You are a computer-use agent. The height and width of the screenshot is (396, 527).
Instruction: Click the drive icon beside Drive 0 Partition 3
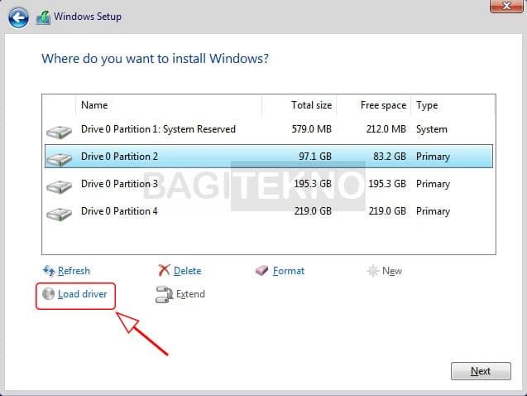pyautogui.click(x=59, y=186)
